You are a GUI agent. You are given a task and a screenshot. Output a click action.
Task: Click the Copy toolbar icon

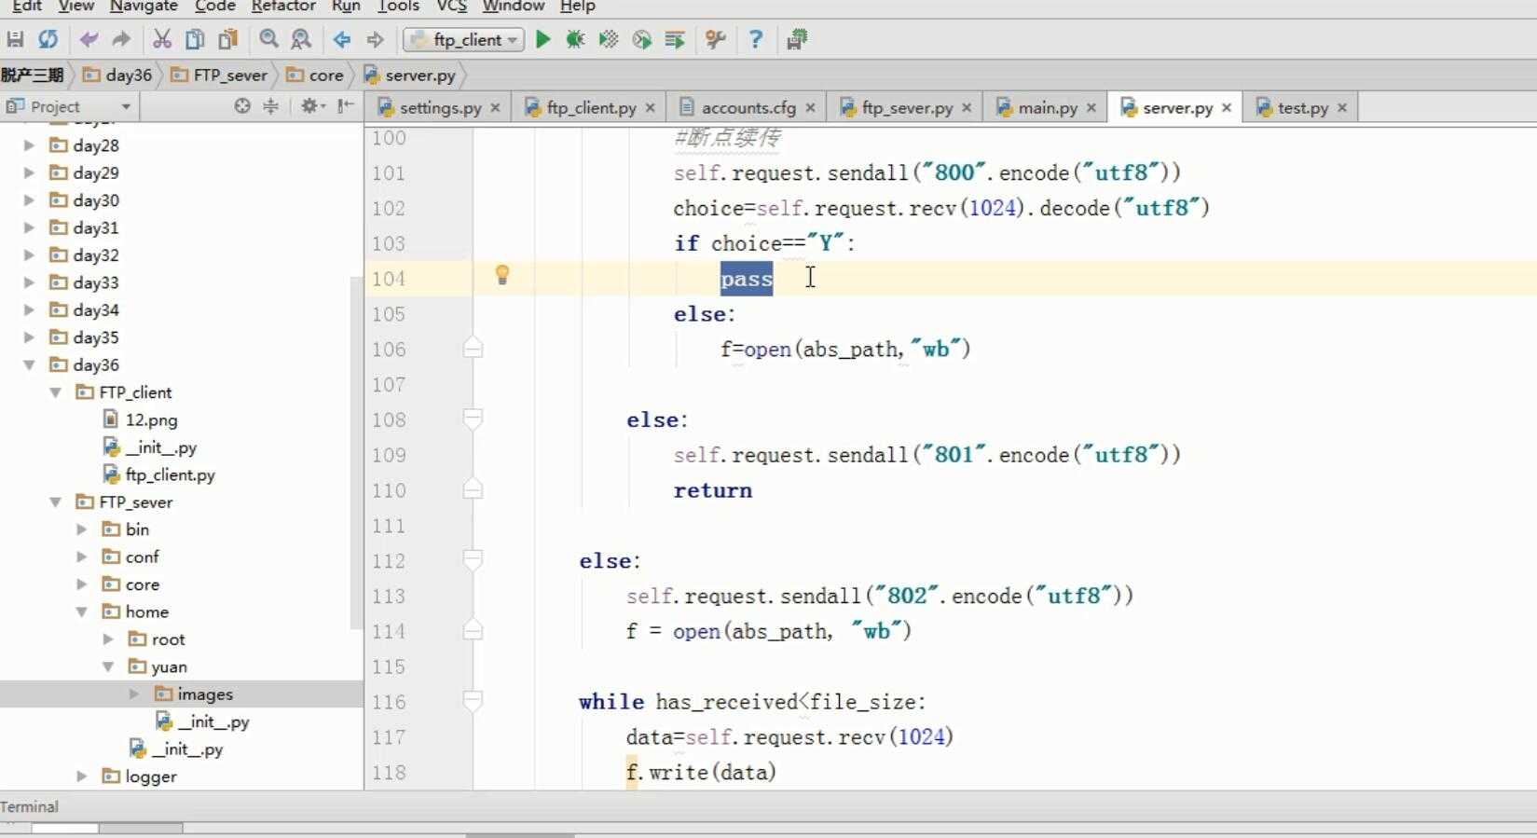pyautogui.click(x=195, y=39)
